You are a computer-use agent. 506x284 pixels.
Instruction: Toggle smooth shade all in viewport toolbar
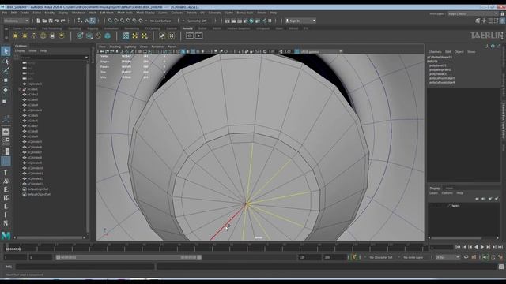pyautogui.click(x=183, y=51)
